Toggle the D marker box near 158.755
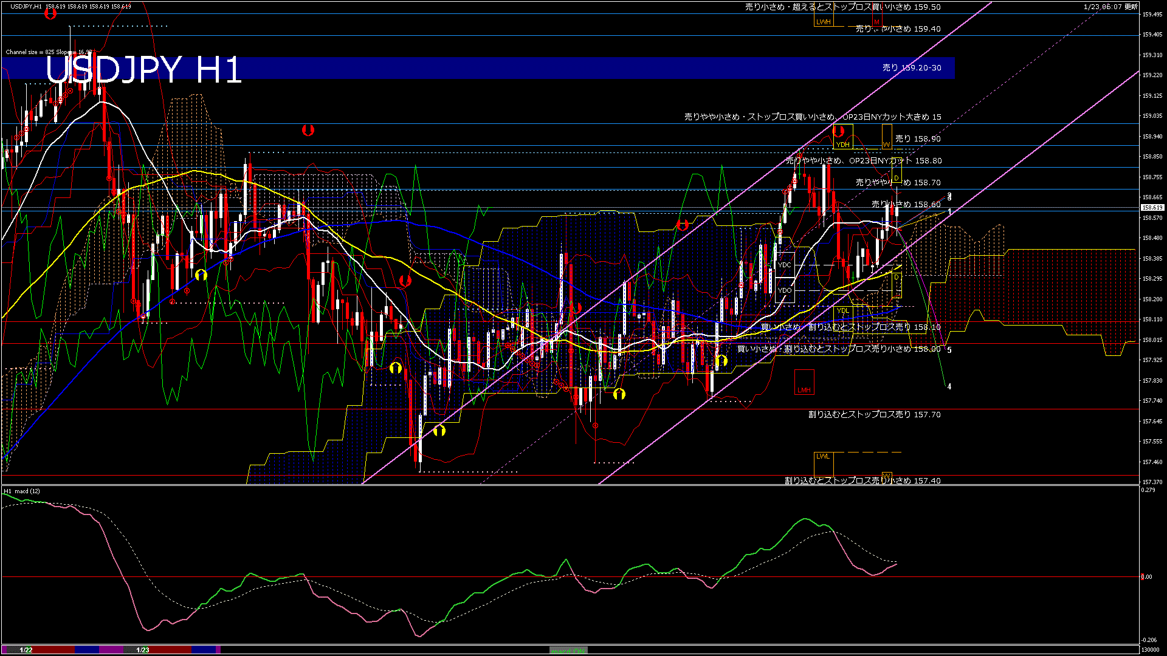The image size is (1167, 656). tap(897, 177)
